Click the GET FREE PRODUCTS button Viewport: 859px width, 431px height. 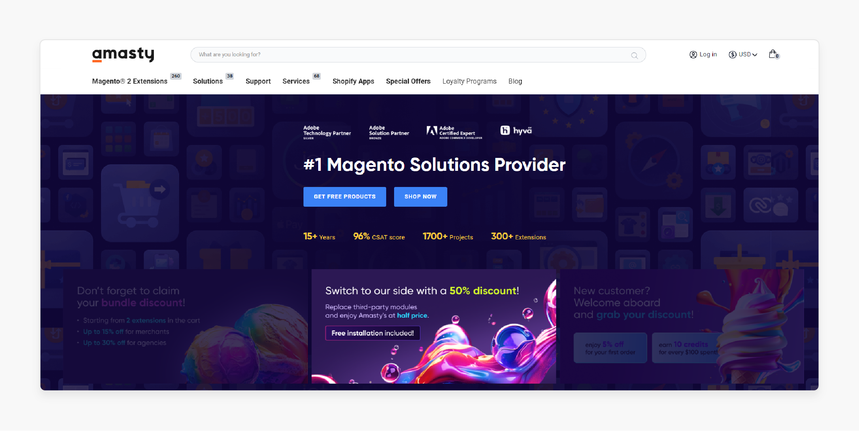[345, 197]
